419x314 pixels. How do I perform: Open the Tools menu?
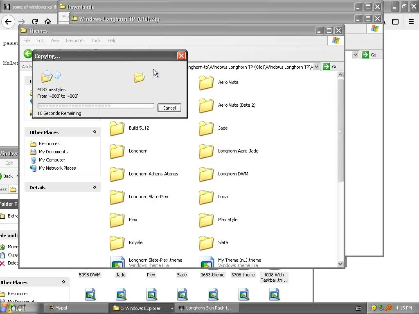tap(96, 40)
